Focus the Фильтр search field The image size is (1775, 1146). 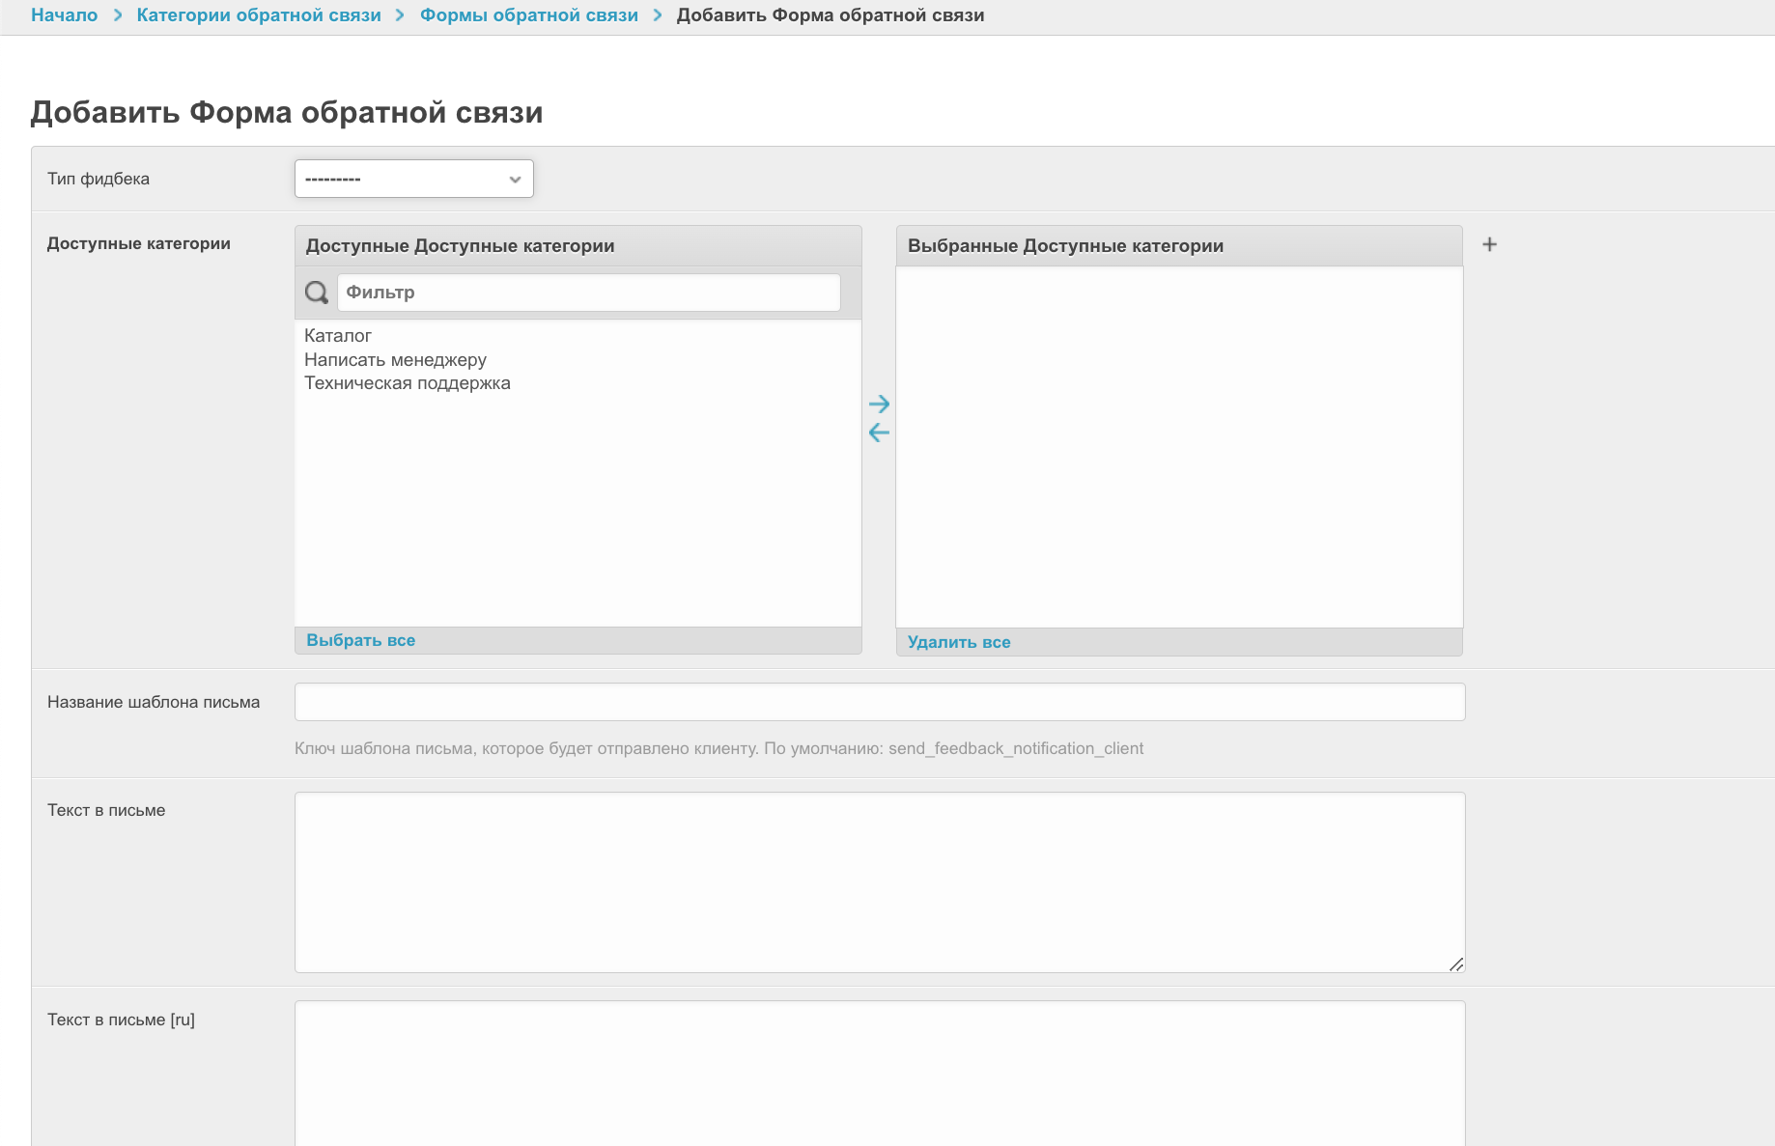[588, 293]
